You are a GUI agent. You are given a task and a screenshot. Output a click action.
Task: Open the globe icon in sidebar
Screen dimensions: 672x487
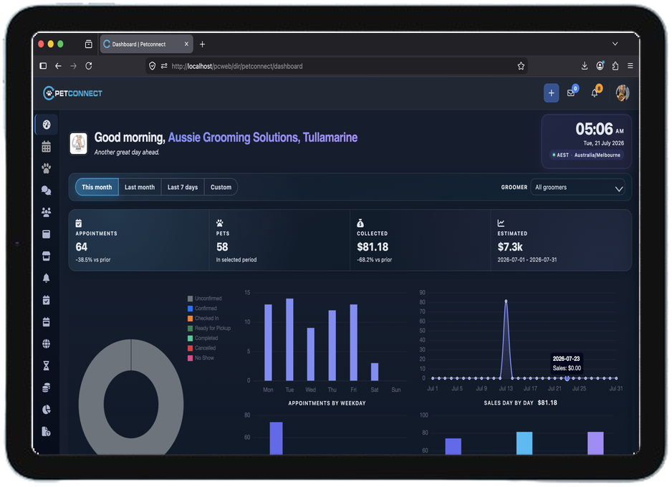coord(47,344)
